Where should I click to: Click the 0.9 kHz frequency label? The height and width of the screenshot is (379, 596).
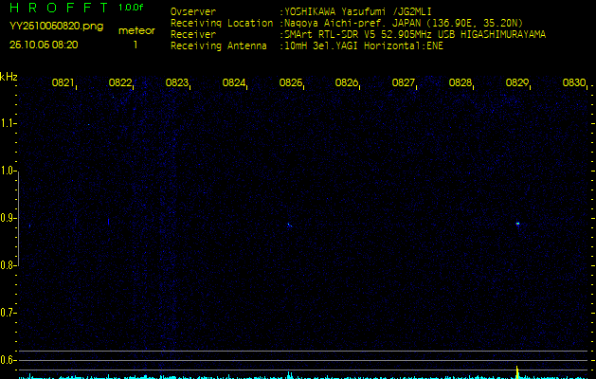[x=7, y=218]
